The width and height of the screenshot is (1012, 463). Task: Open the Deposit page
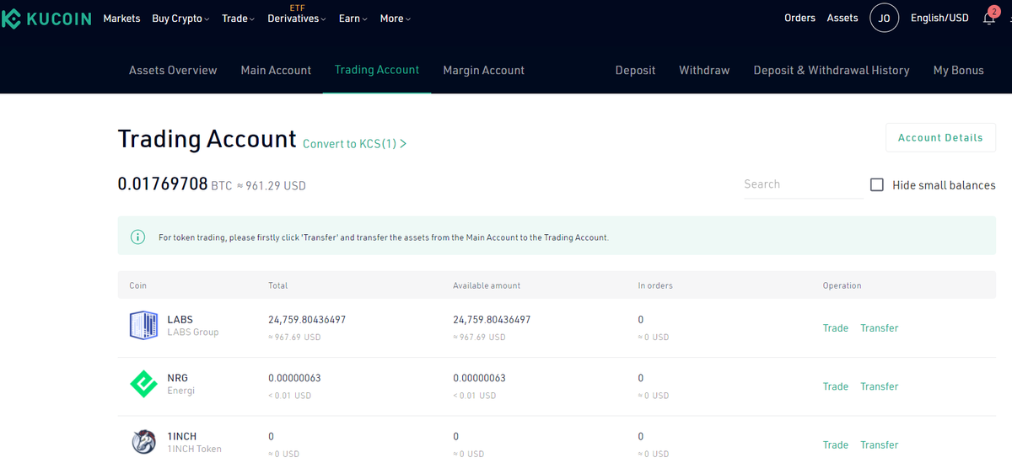click(x=635, y=71)
